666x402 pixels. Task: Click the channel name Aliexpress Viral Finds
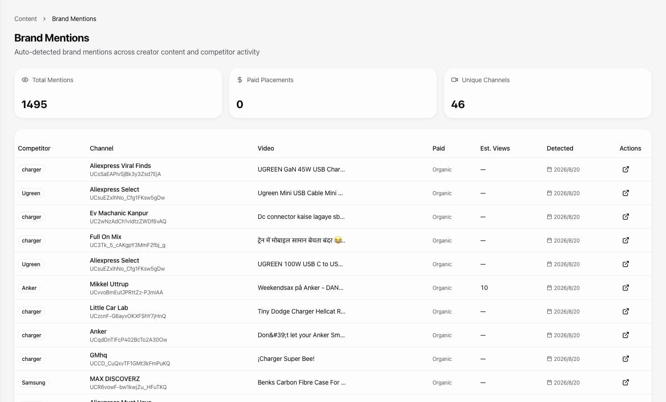[x=120, y=166]
